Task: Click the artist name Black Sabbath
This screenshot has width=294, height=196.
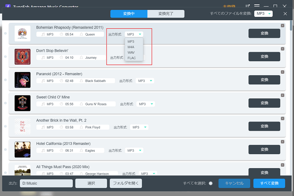Action: [x=96, y=81]
